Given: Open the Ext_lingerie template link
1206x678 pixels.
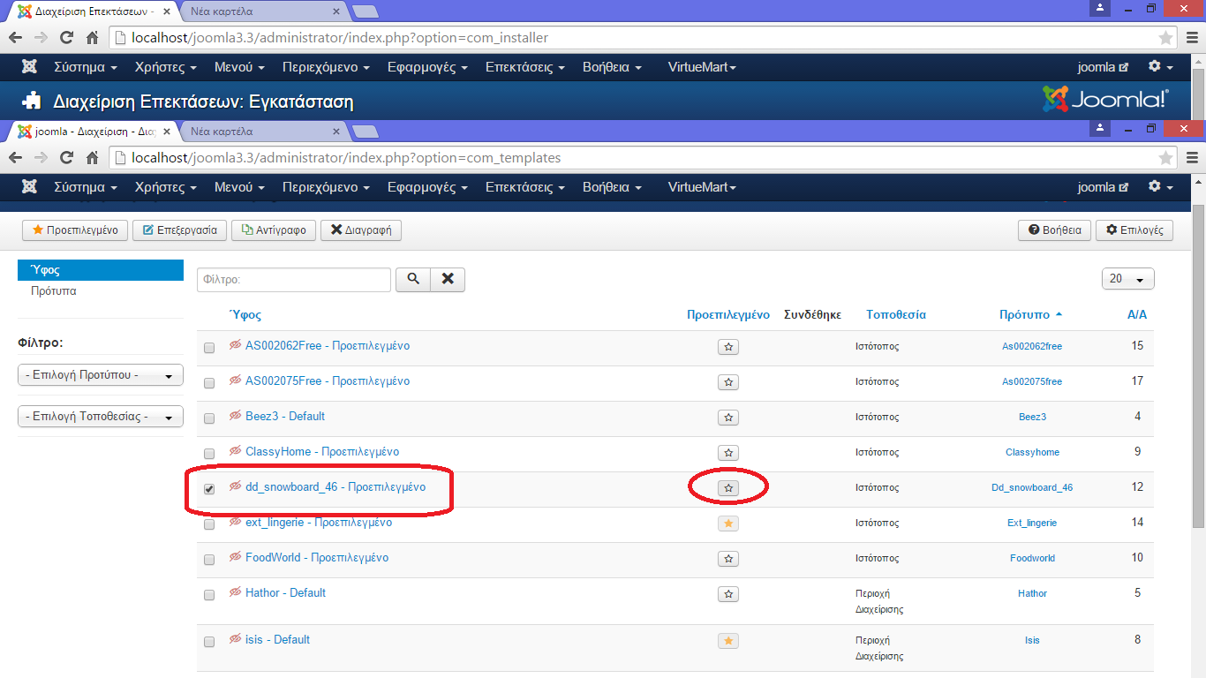Looking at the screenshot, I should coord(1032,523).
